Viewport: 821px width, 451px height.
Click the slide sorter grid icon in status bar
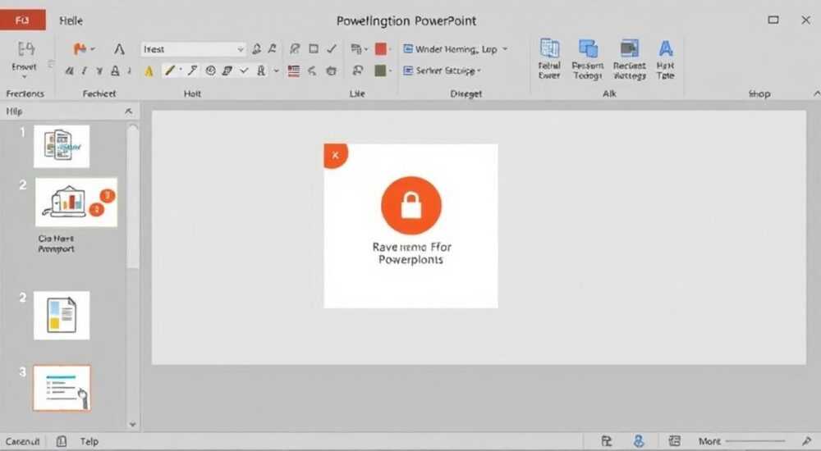[674, 441]
